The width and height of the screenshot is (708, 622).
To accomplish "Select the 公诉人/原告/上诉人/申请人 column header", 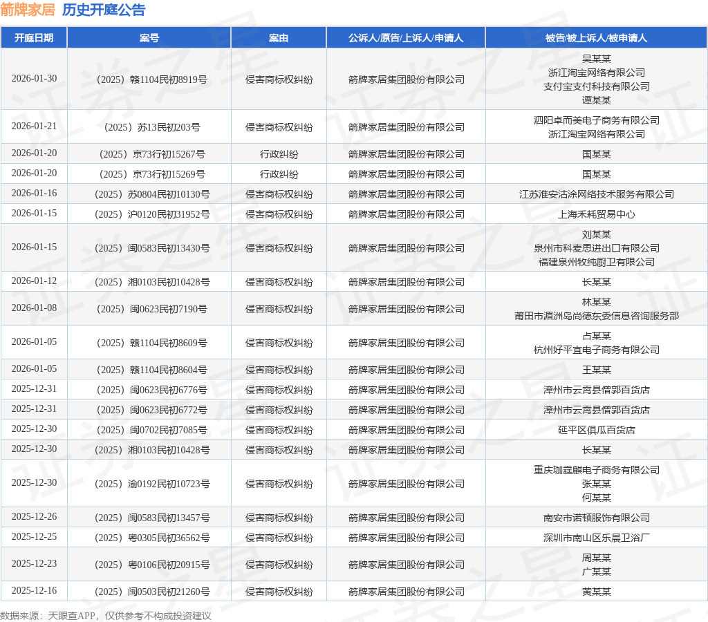I will pos(406,38).
